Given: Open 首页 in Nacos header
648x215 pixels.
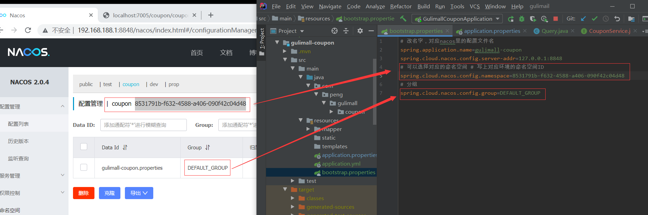Looking at the screenshot, I should coord(197,53).
